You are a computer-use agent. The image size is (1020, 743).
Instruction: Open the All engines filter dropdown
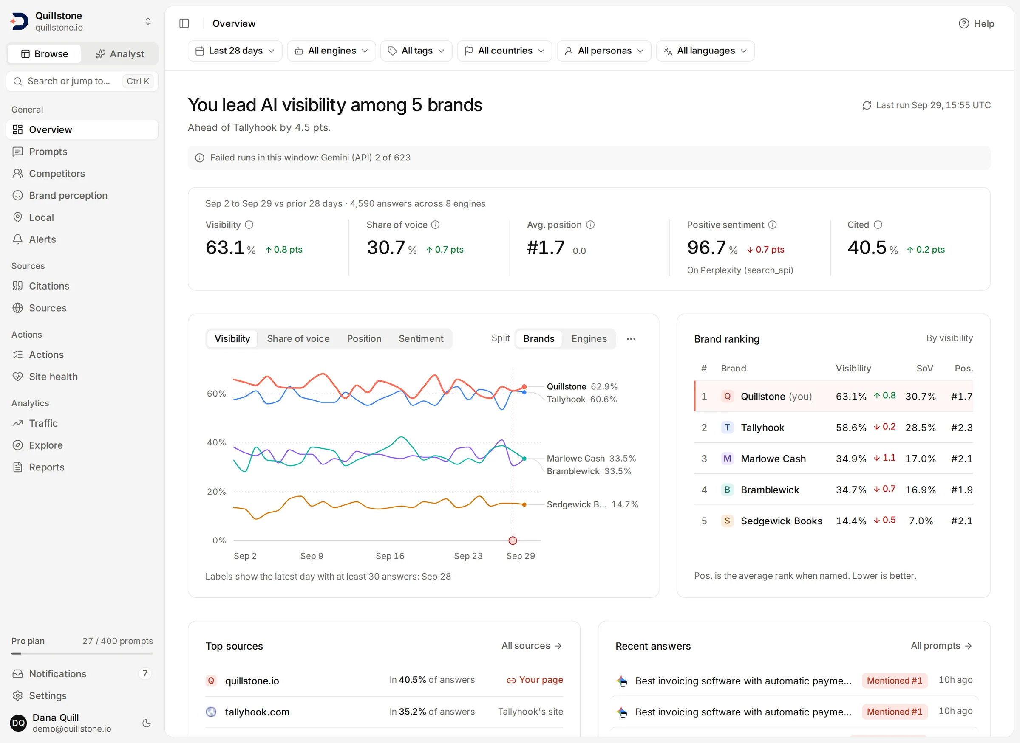(331, 51)
